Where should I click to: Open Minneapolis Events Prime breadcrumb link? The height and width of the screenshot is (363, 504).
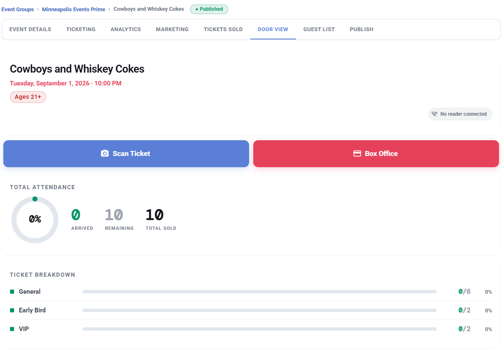(x=74, y=9)
